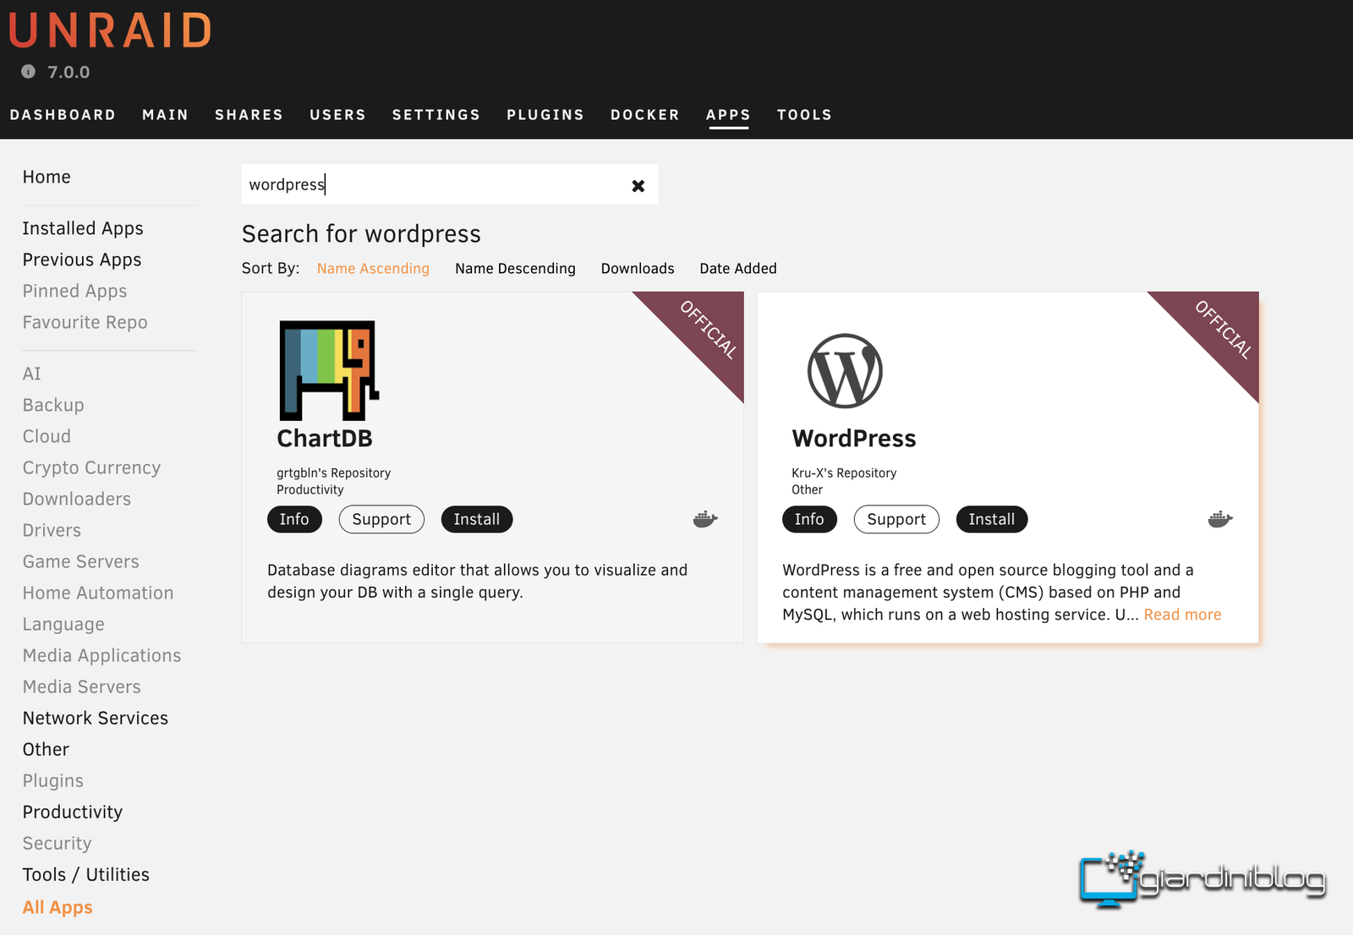Switch to the Users tab

pyautogui.click(x=337, y=115)
